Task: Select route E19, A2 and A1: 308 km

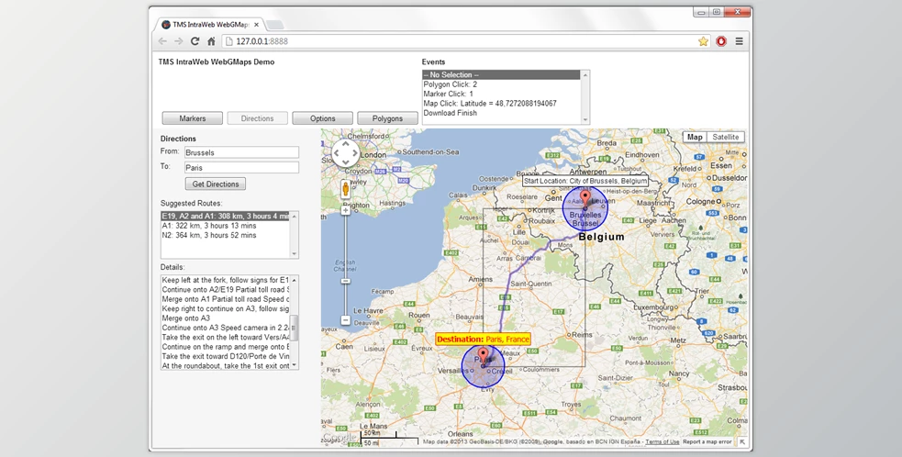Action: [226, 216]
